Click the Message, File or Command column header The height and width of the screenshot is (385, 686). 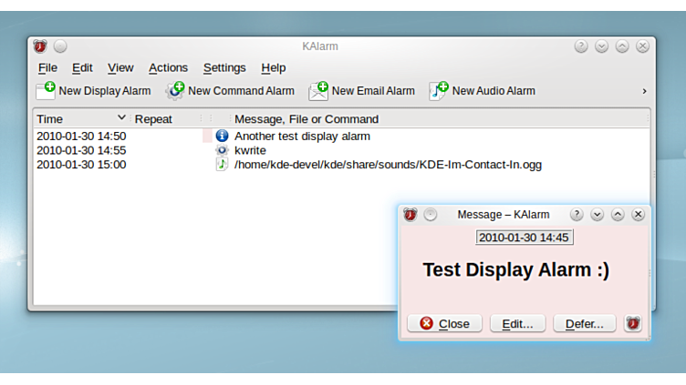coord(306,119)
